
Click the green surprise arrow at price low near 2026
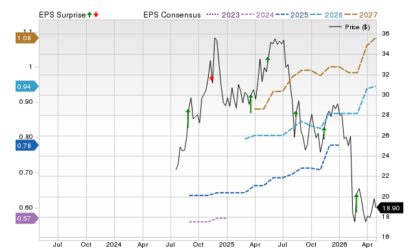(356, 203)
